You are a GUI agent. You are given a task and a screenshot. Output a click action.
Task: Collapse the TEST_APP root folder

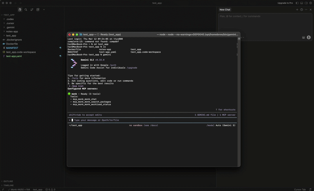[x=9, y=15]
